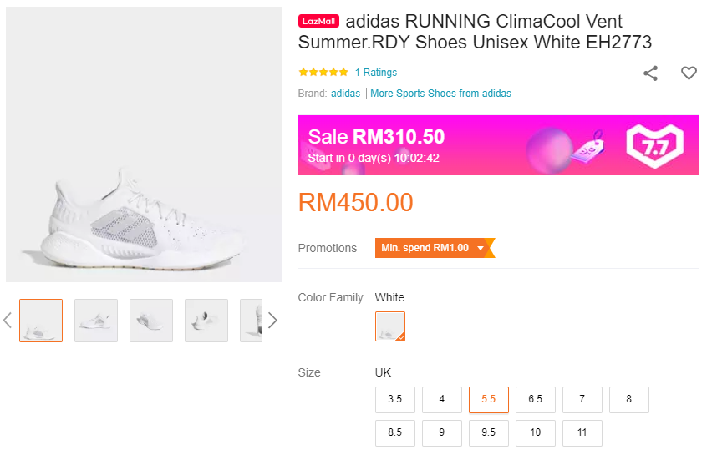Select UK size 3.5
Screen dimensions: 712x460
(x=395, y=400)
